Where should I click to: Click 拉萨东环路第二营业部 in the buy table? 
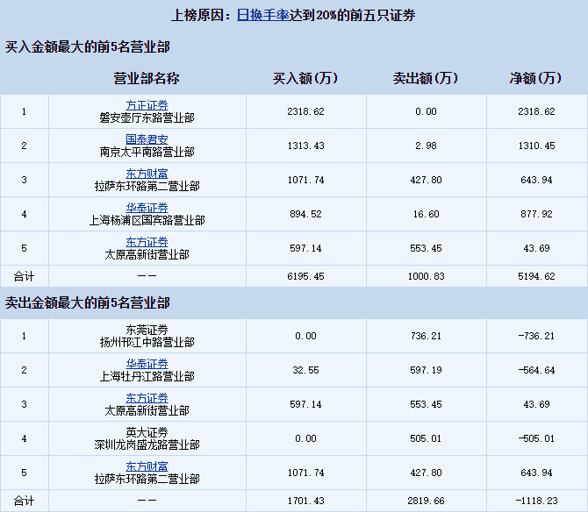pyautogui.click(x=147, y=186)
